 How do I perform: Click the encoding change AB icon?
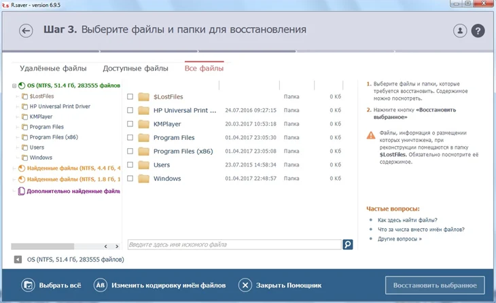tap(101, 285)
